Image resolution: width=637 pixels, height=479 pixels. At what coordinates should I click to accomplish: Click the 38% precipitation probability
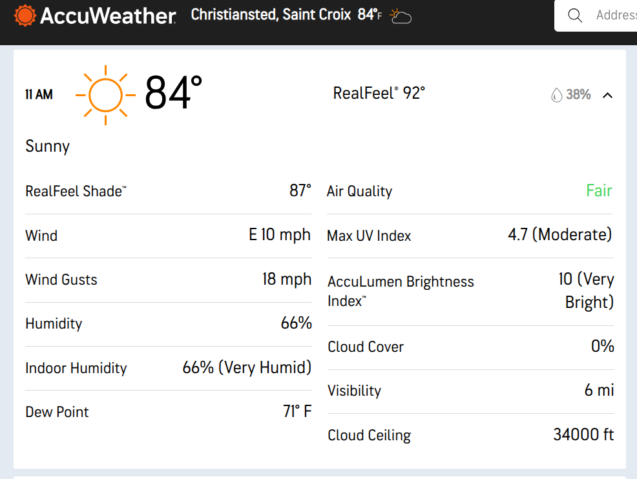pos(578,95)
